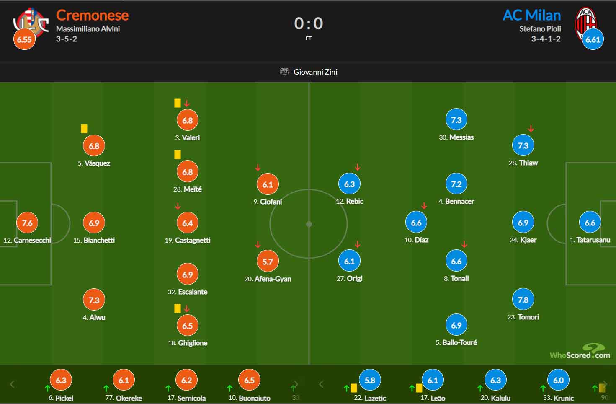
Task: Click AC Milan team average rating 6.61
Action: [593, 39]
